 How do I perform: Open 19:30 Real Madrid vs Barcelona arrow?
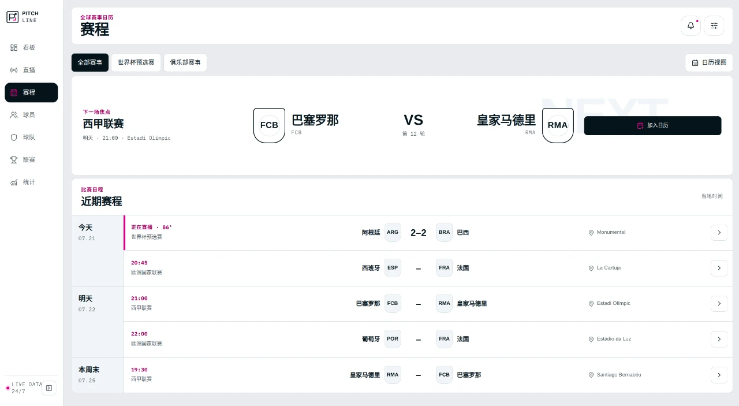click(719, 375)
